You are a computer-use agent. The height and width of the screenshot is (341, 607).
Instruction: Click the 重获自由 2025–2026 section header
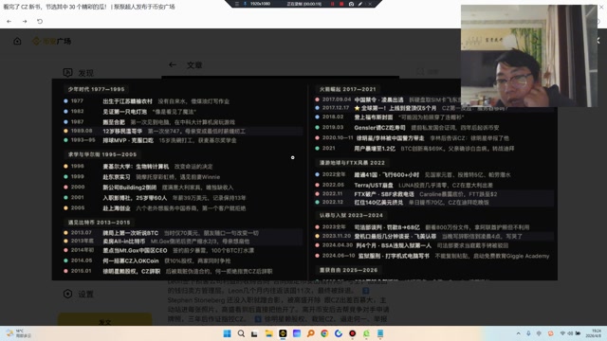(x=348, y=270)
